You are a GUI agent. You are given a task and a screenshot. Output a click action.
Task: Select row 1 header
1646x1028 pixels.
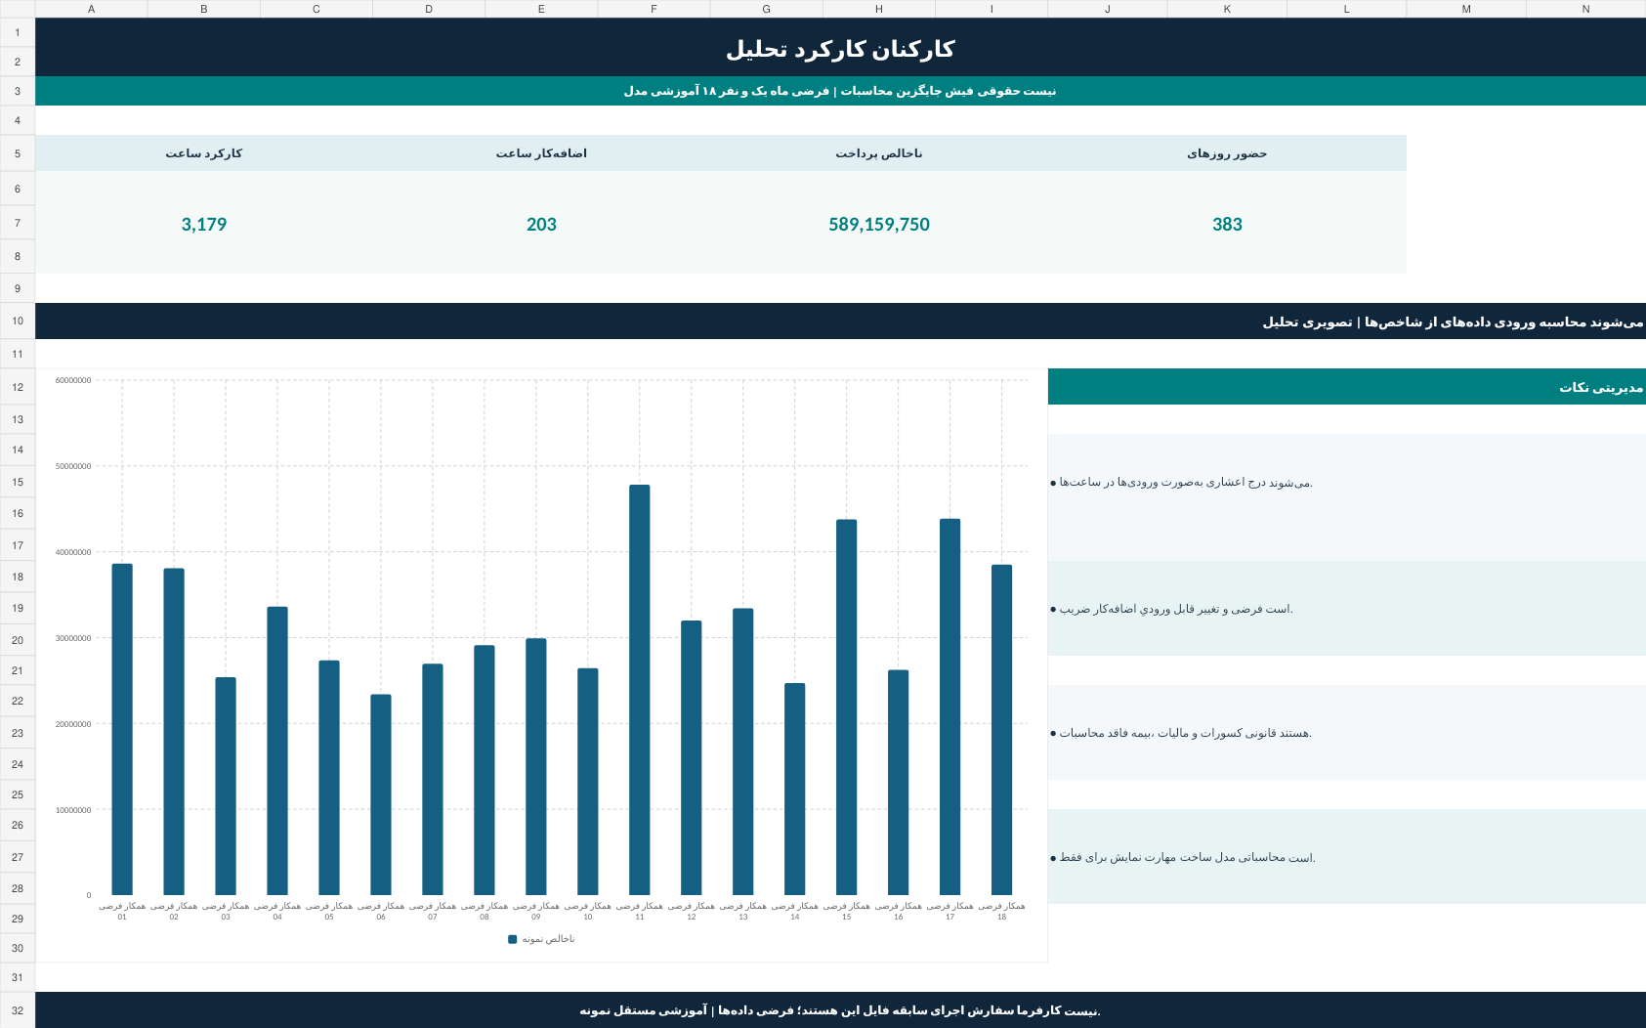tap(18, 32)
